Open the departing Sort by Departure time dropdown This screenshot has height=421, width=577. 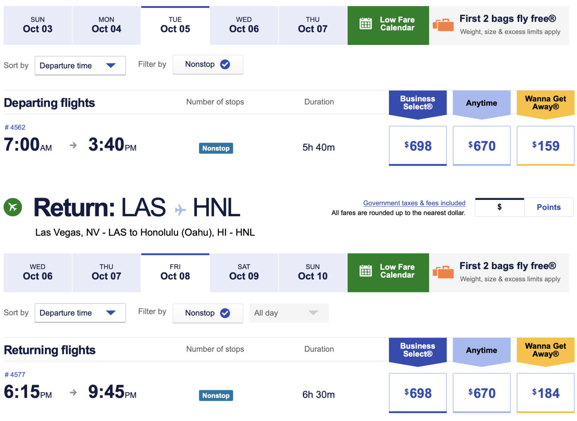(x=80, y=65)
